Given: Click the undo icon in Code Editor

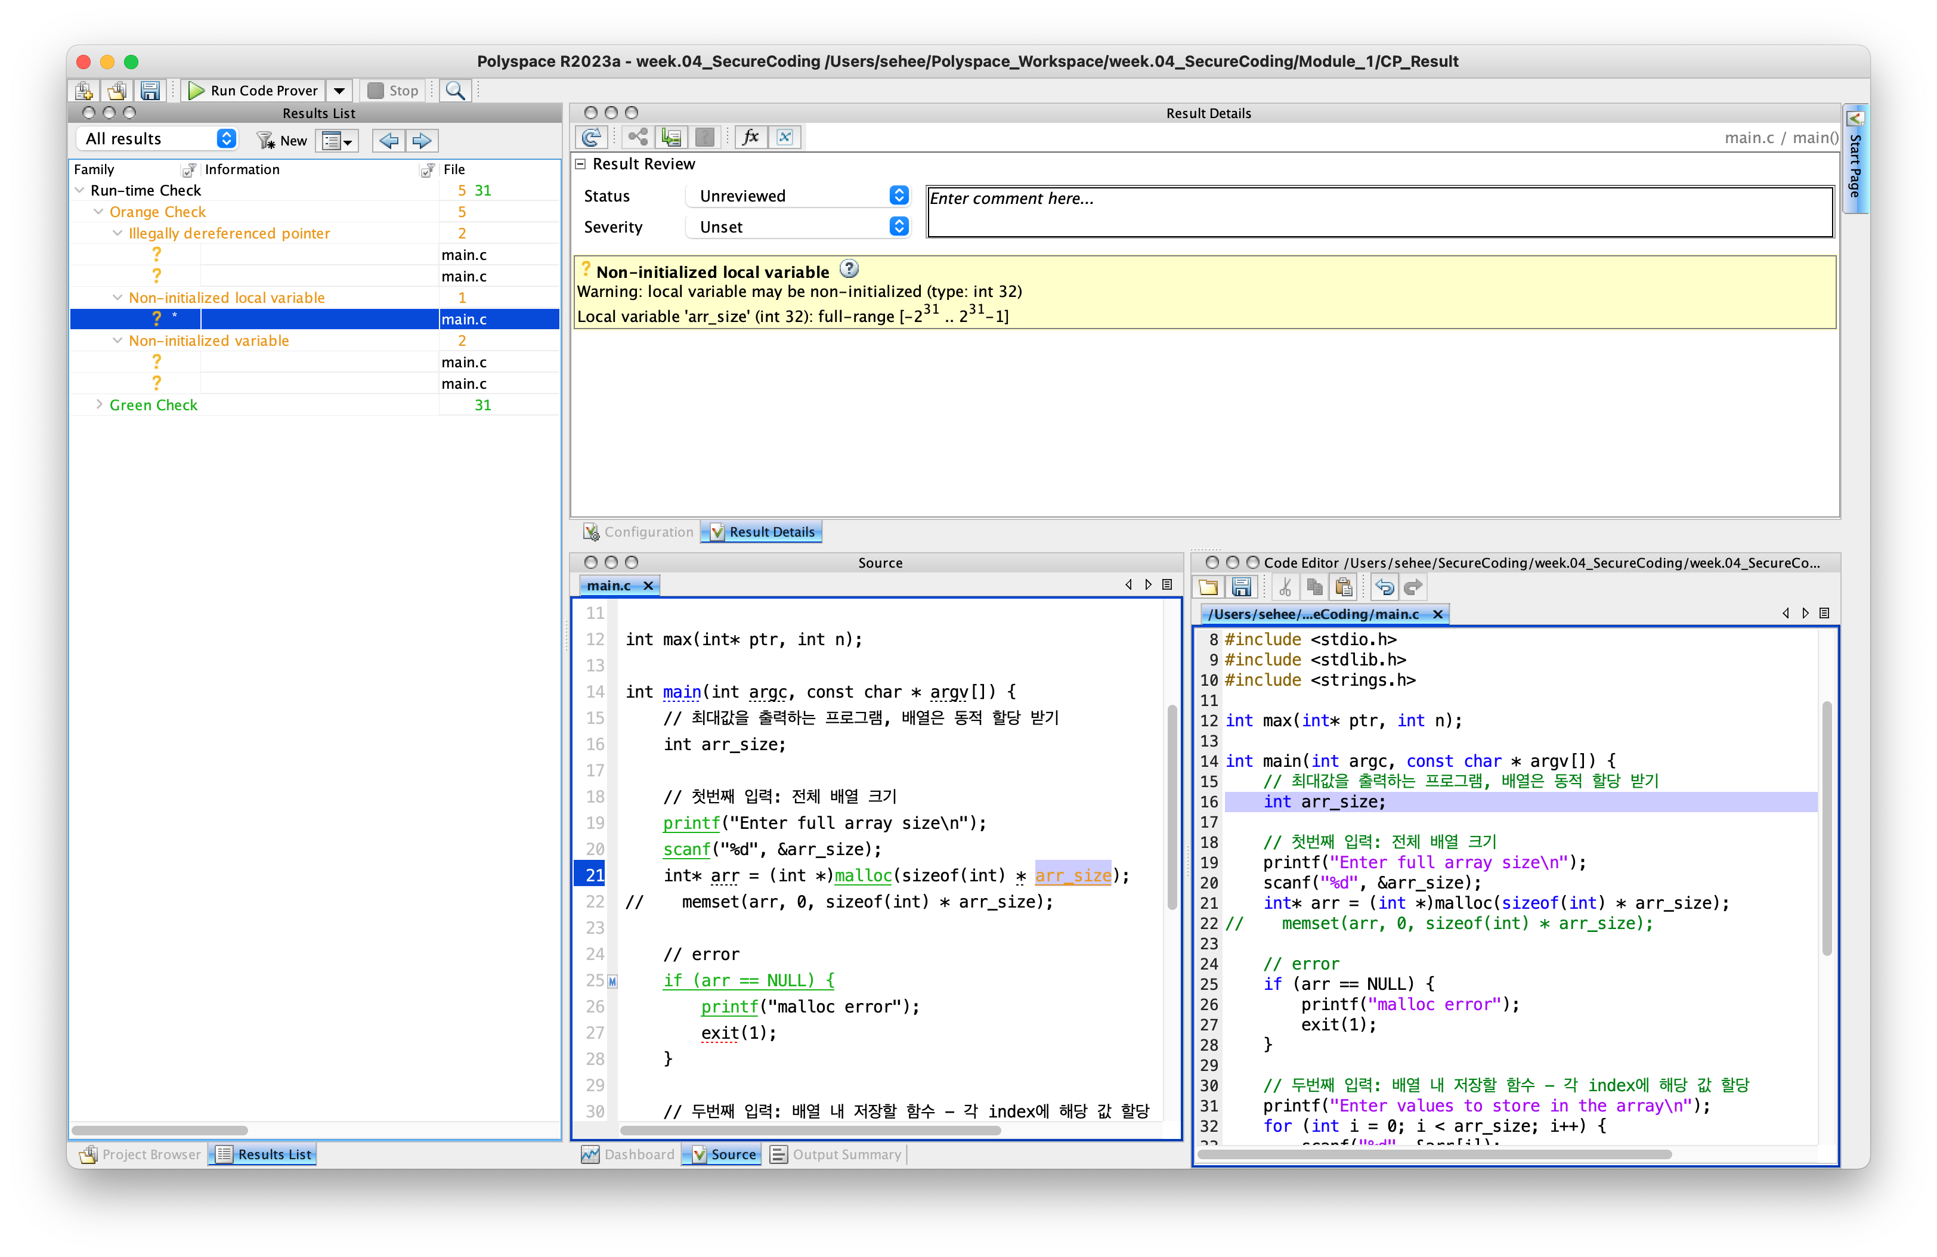Looking at the screenshot, I should [x=1384, y=587].
